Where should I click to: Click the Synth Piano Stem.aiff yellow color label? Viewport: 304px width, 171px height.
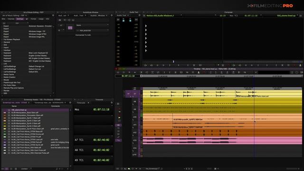(x=5, y=129)
